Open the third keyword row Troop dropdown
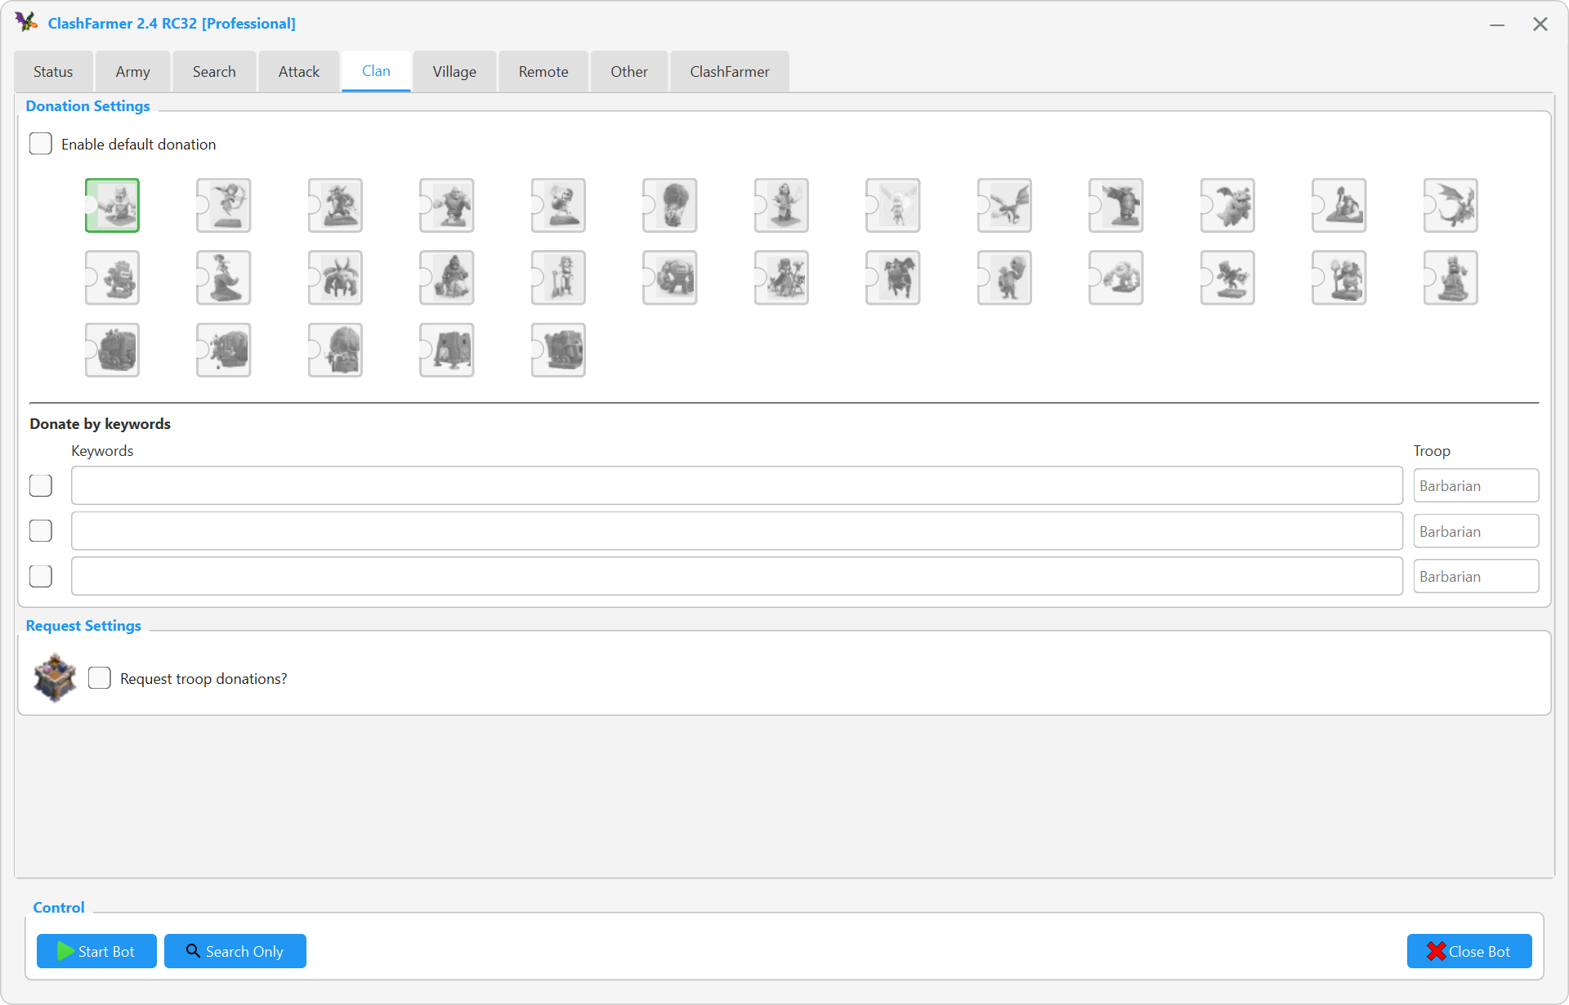 [x=1476, y=576]
